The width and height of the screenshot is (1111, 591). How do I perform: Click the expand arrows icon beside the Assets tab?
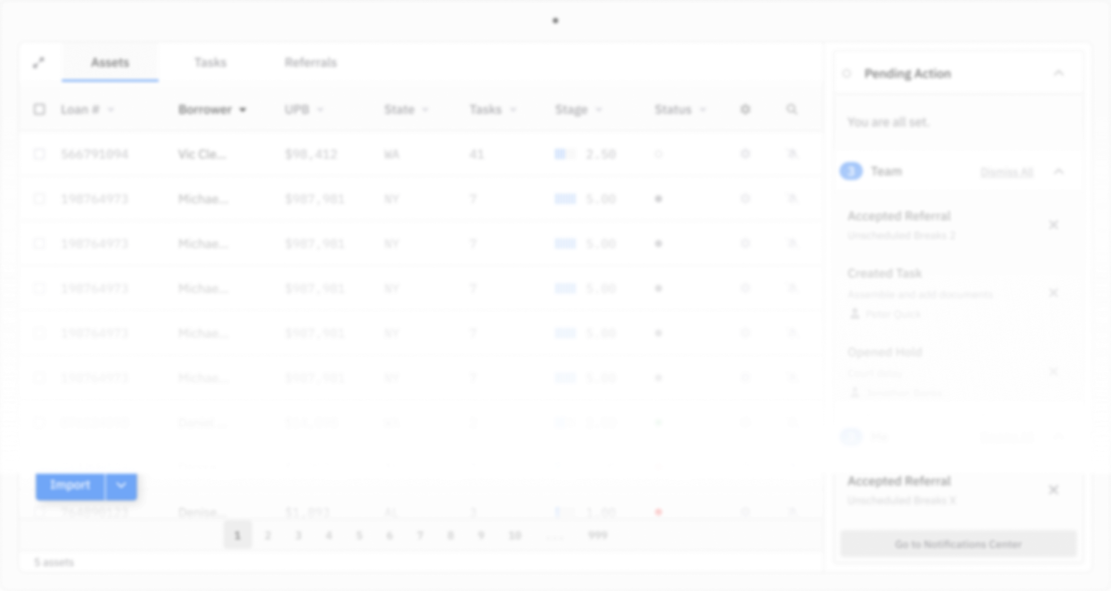point(39,63)
